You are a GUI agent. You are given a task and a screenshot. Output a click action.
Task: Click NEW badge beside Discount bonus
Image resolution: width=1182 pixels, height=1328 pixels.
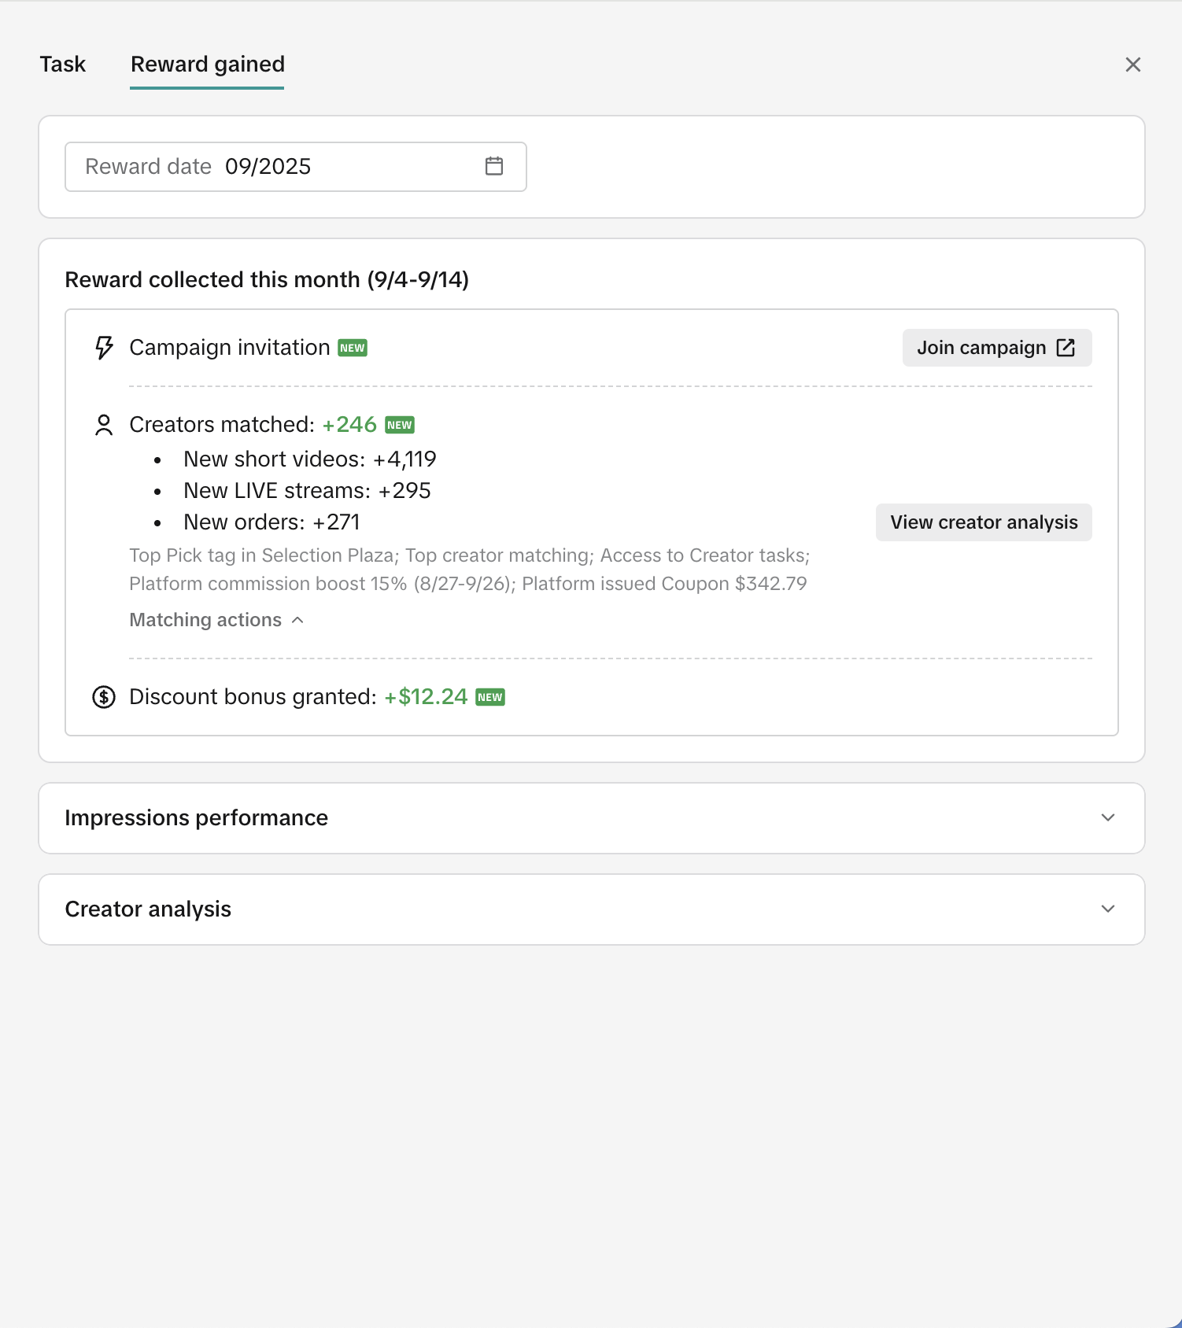click(490, 697)
